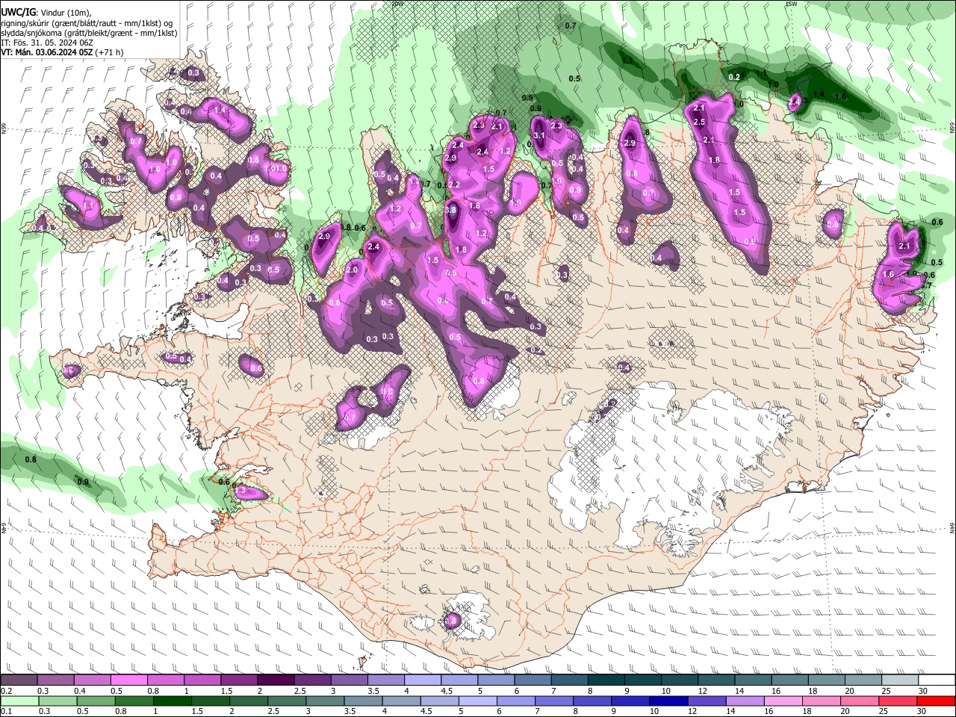Click the small snow value on the southern glacier
The image size is (956, 717).
(x=451, y=621)
